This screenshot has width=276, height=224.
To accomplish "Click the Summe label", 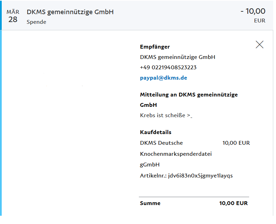I will (x=150, y=203).
